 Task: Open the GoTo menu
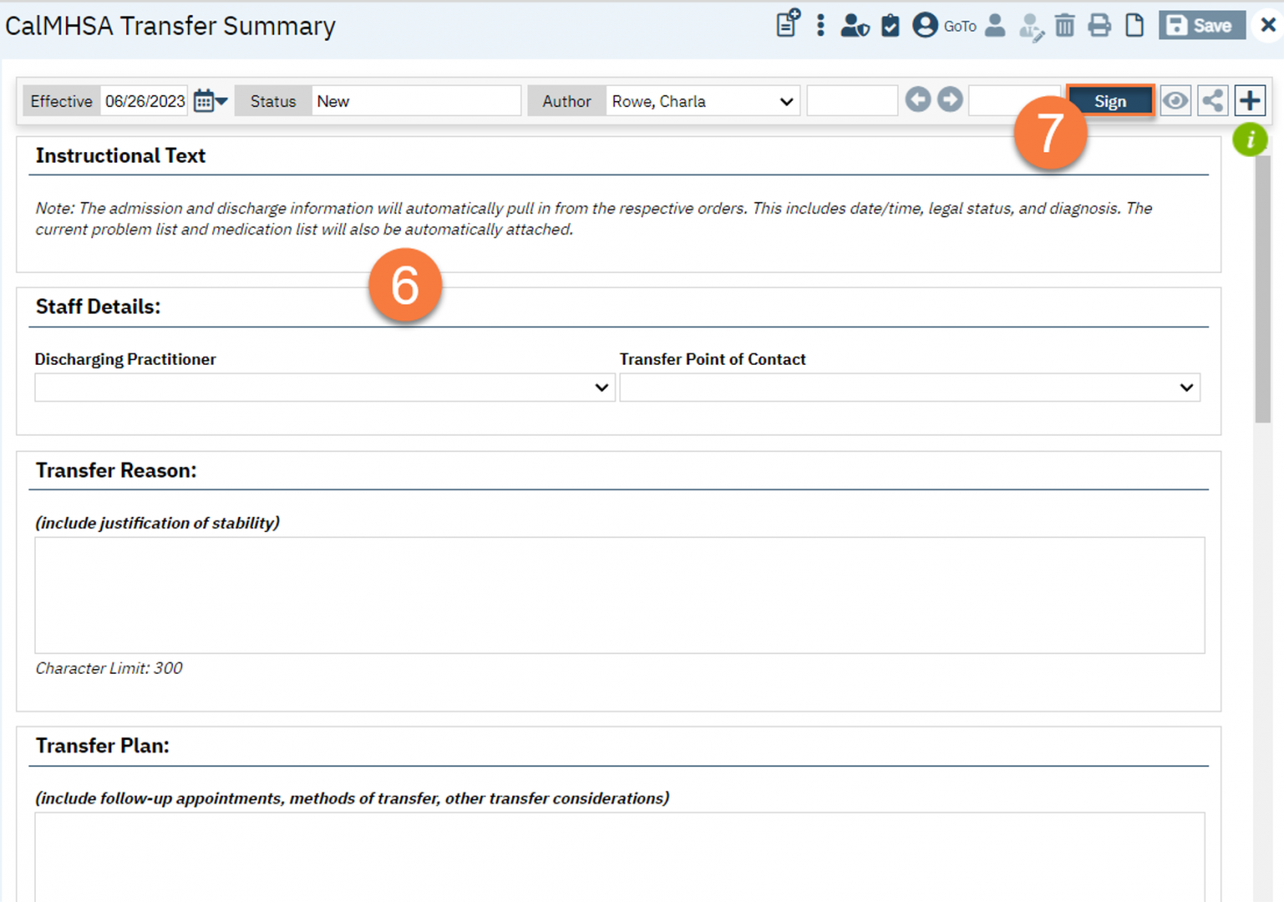(x=960, y=26)
